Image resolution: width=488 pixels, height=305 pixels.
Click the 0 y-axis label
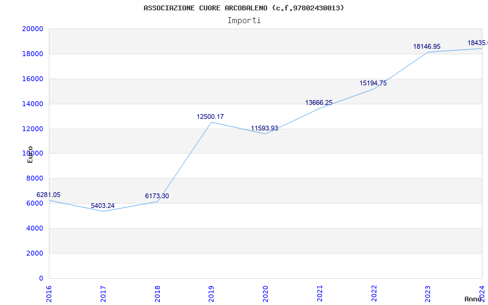[41, 278]
